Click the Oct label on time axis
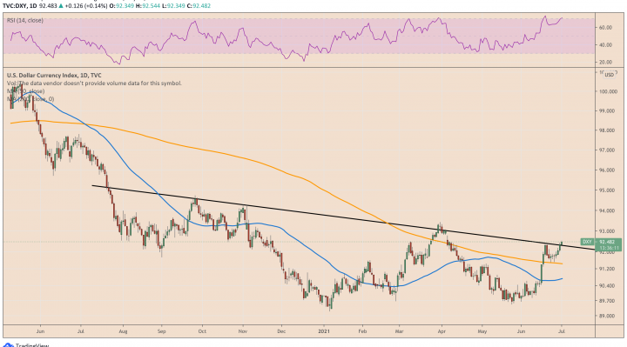Image resolution: width=627 pixels, height=347 pixels. coord(202,331)
